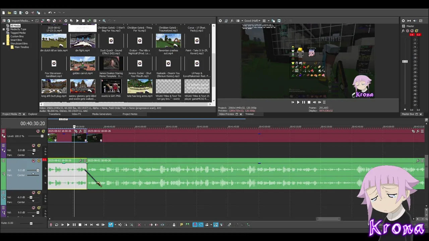Mute track 8 video track
429x241 pixels.
coord(38,131)
